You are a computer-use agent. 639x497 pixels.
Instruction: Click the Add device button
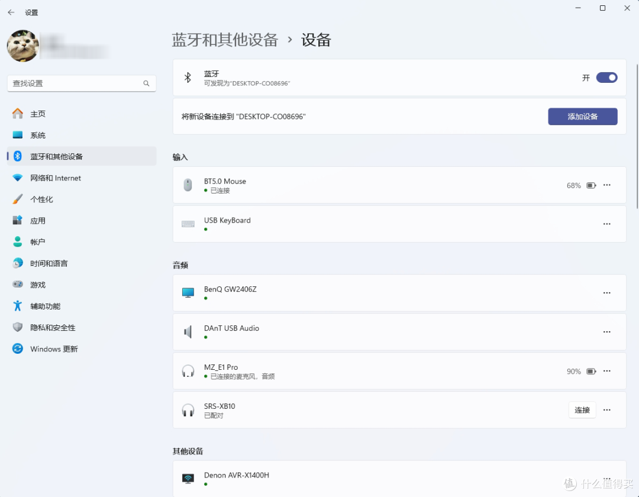click(x=582, y=117)
